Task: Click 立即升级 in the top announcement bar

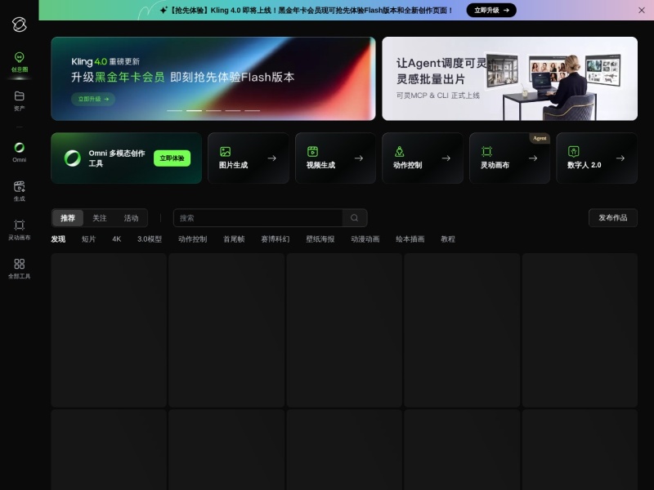Action: pos(491,10)
